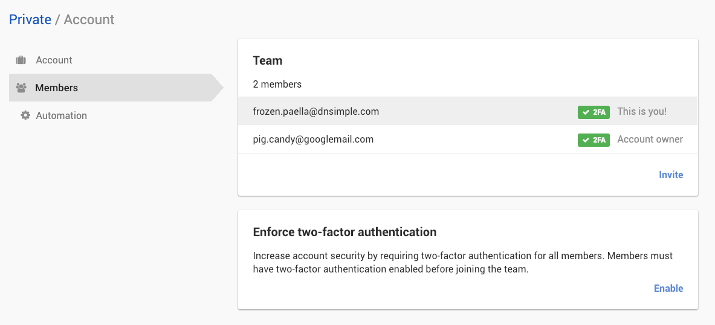This screenshot has height=325, width=715.
Task: Click the 2FA badge for frozen.paella
Action: [594, 112]
